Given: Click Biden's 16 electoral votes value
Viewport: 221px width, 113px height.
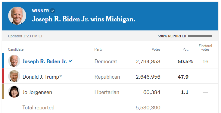Looking at the screenshot, I should tap(205, 61).
